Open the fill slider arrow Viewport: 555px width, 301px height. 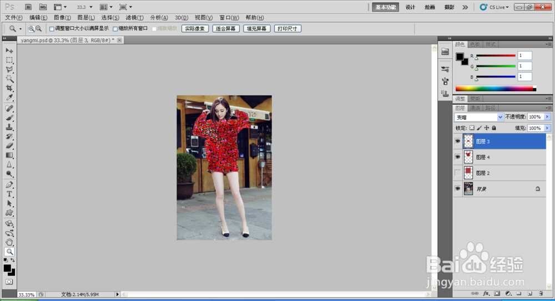point(548,128)
